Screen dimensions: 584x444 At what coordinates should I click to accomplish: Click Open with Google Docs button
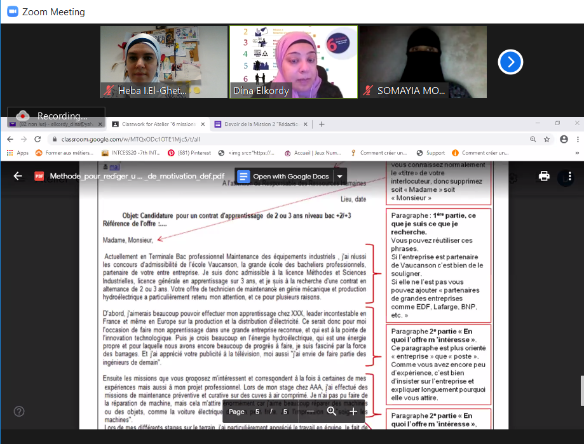click(x=284, y=177)
